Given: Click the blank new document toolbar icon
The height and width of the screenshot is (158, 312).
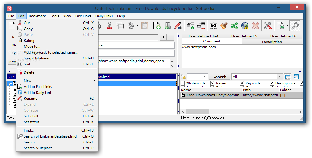Looking at the screenshot, I should click(x=12, y=26).
